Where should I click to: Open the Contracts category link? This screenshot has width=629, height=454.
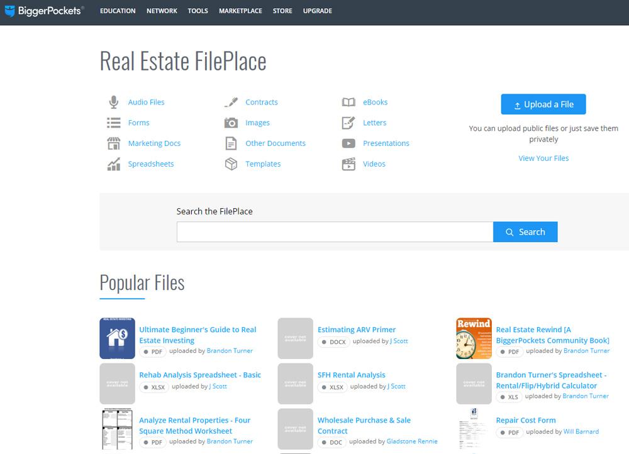[262, 102]
